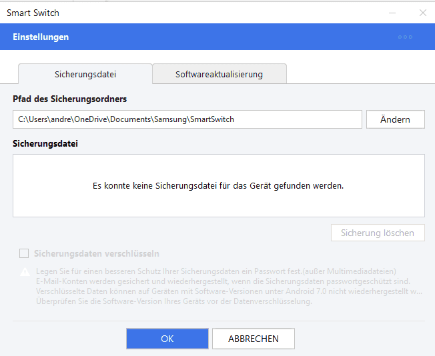This screenshot has width=435, height=356.
Task: Click the Sicherungsdatei section heading
Action: point(45,143)
